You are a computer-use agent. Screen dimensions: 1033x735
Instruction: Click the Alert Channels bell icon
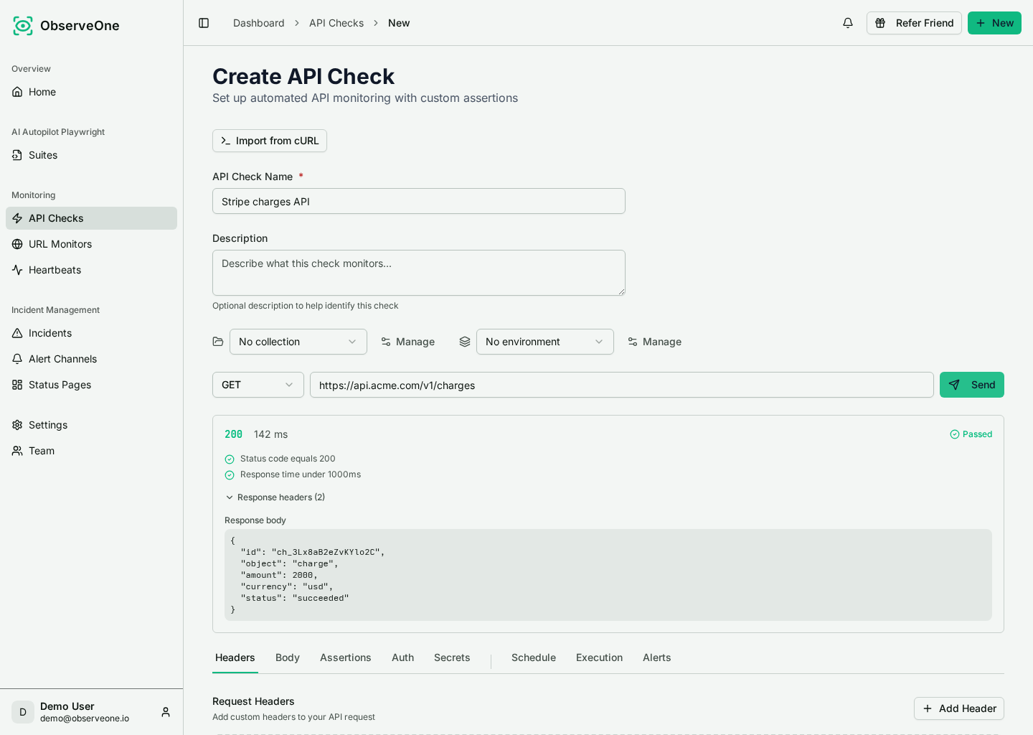[17, 359]
